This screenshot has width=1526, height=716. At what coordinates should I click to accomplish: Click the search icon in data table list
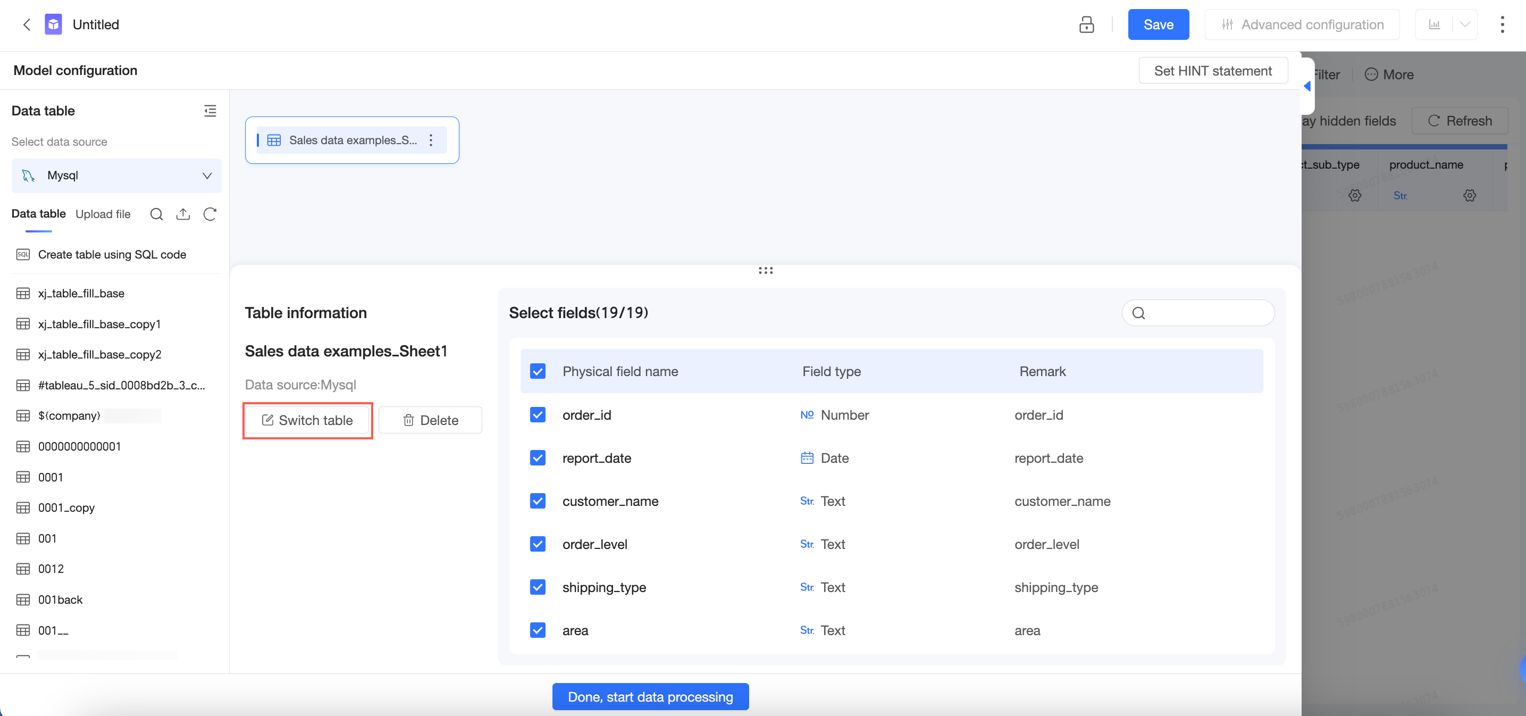click(x=156, y=214)
